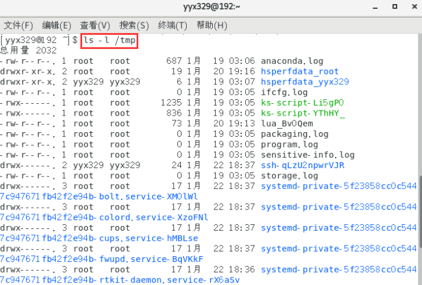422x285 pixels.
Task: Click size value 24 in ssh-qLzU2npwrVJR row
Action: click(177, 165)
